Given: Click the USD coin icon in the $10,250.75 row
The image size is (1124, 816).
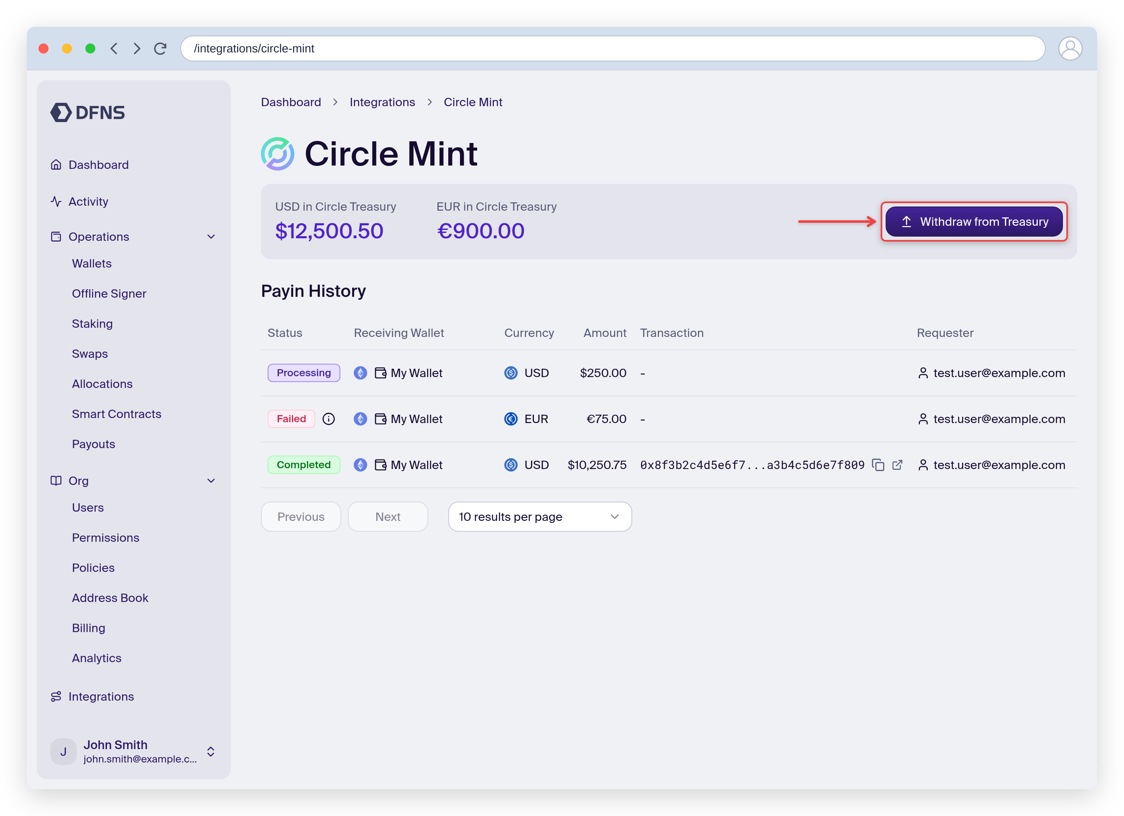Looking at the screenshot, I should coord(511,465).
